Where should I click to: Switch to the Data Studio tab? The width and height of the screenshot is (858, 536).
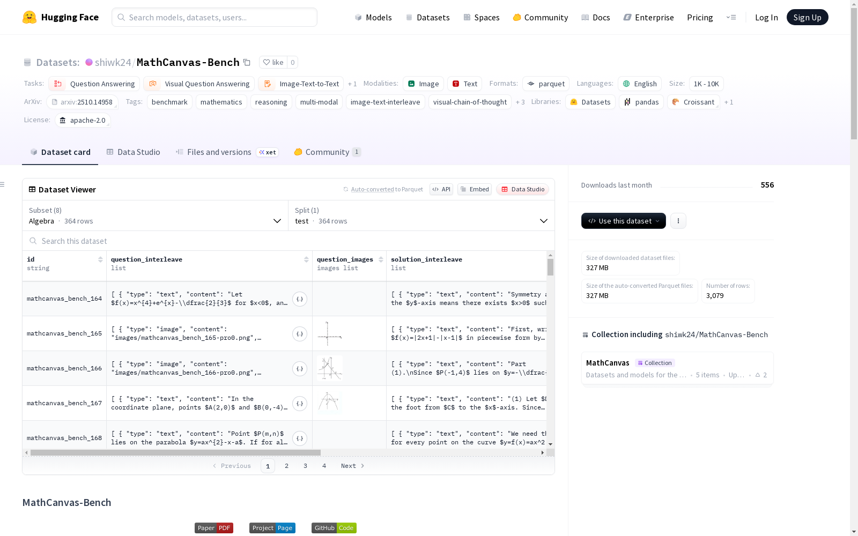134,152
